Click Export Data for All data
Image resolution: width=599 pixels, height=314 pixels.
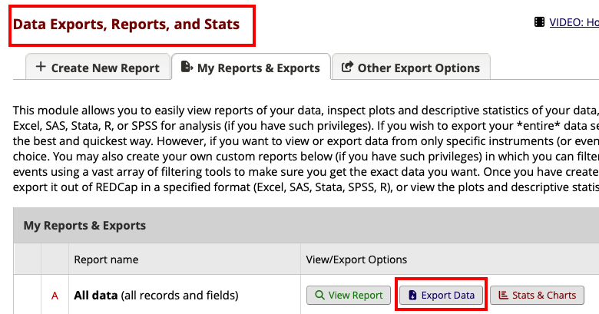[442, 295]
